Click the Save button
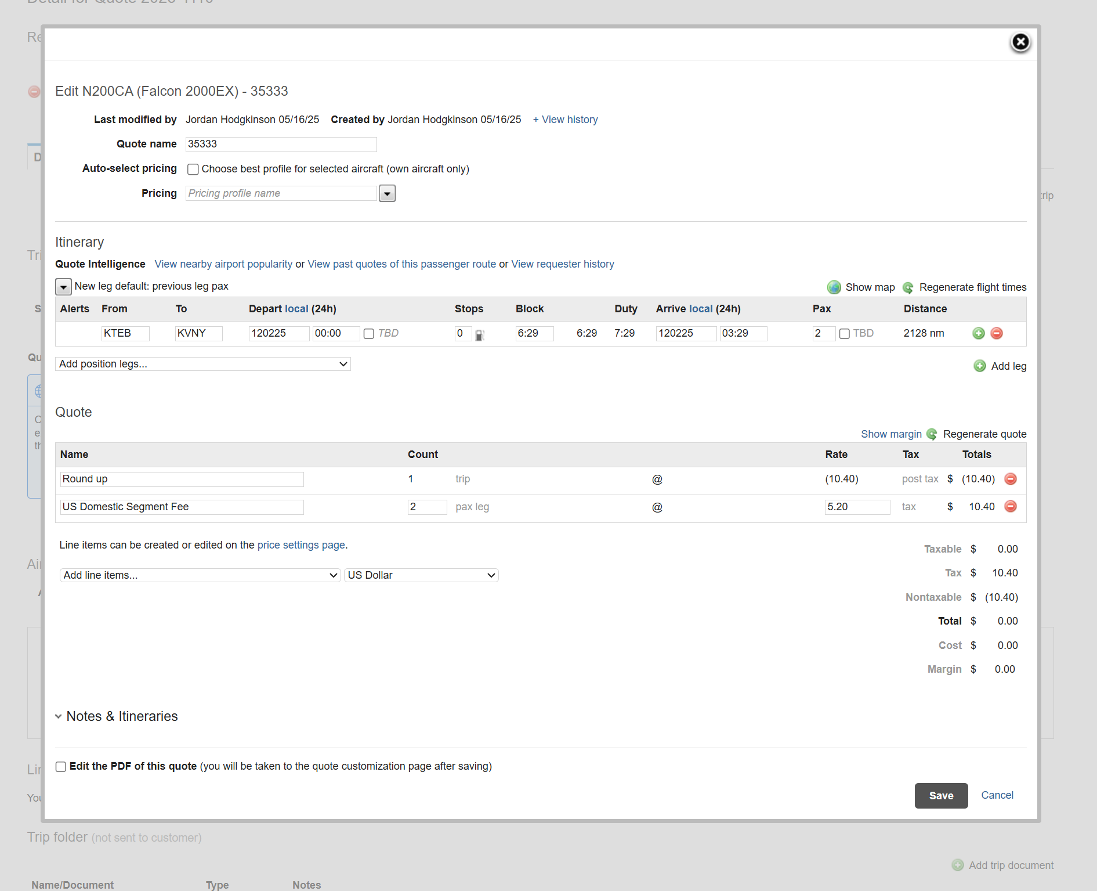Screen dimensions: 1097x891 click(x=941, y=796)
